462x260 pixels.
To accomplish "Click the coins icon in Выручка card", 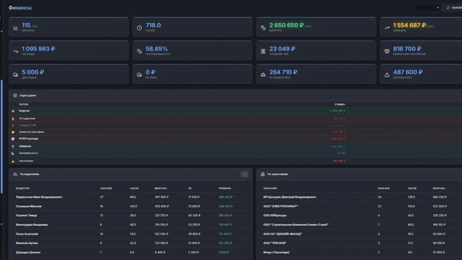I will (263, 28).
